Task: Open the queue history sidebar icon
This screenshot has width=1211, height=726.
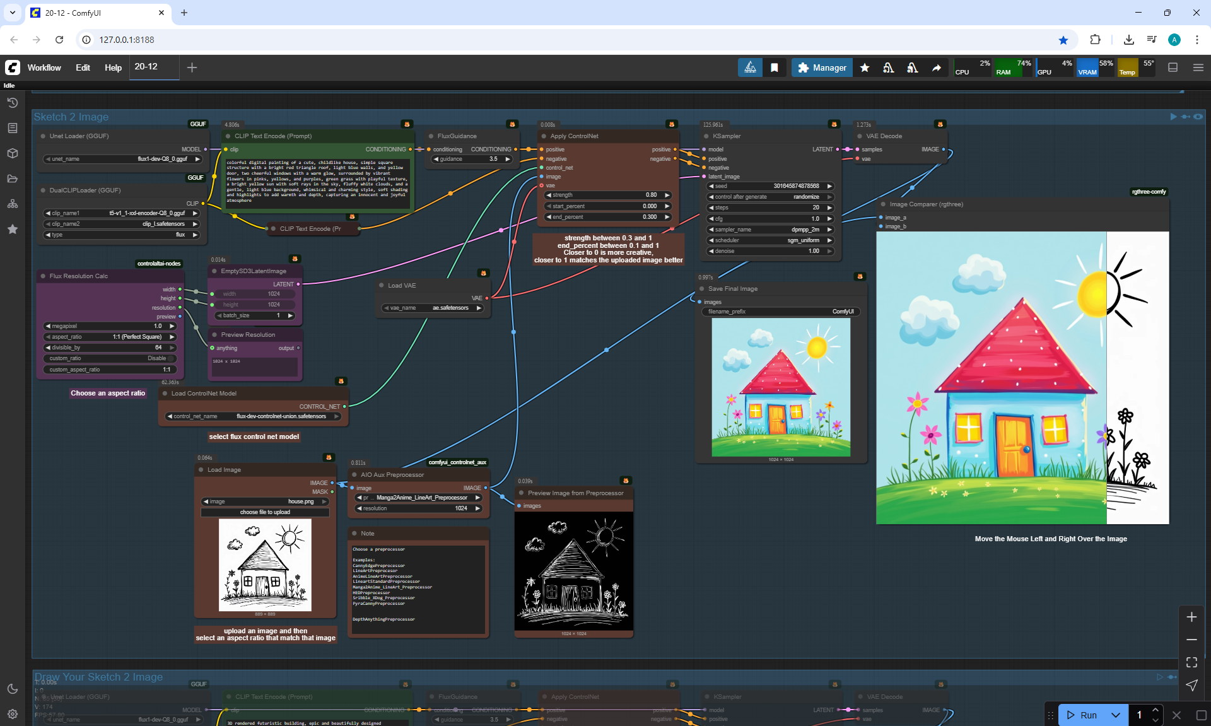Action: [x=12, y=103]
